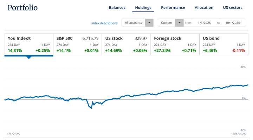Select the US bond index card
Image resolution: width=253 pixels, height=140 pixels.
[223, 44]
